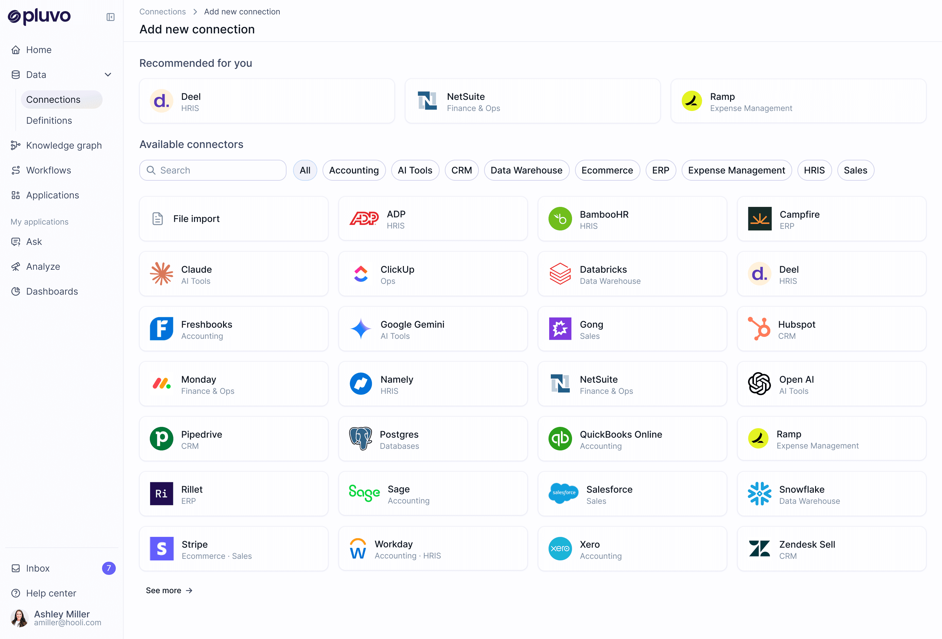
Task: Click the Dashboards pie icon
Action: tap(16, 291)
